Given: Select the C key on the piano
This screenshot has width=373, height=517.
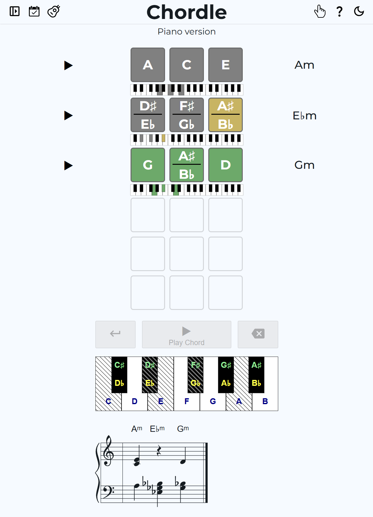Looking at the screenshot, I should click(108, 401).
